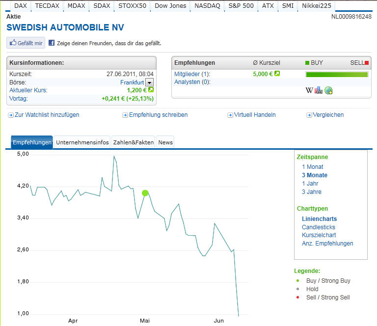Click the Vortag link
Image resolution: width=377 pixels, height=326 pixels.
click(x=19, y=99)
